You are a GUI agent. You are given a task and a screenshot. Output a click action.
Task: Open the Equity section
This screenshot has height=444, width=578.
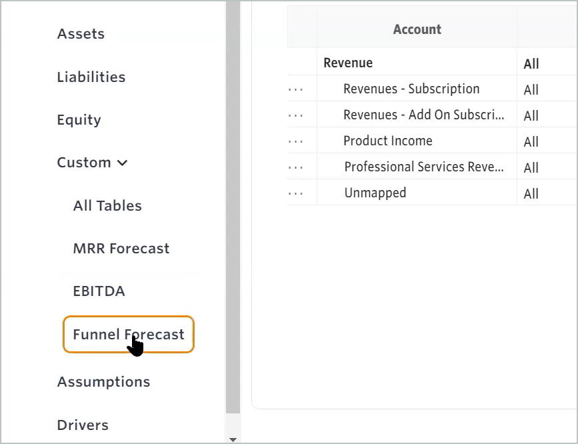(79, 120)
